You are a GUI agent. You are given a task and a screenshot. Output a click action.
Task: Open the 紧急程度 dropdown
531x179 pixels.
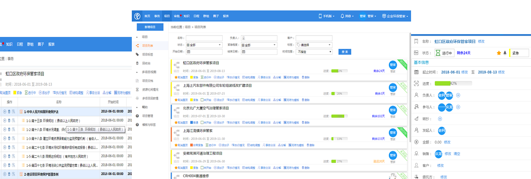pos(259,45)
